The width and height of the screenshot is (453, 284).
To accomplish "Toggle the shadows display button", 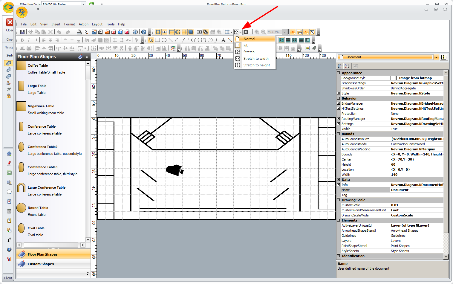I will coord(191,32).
